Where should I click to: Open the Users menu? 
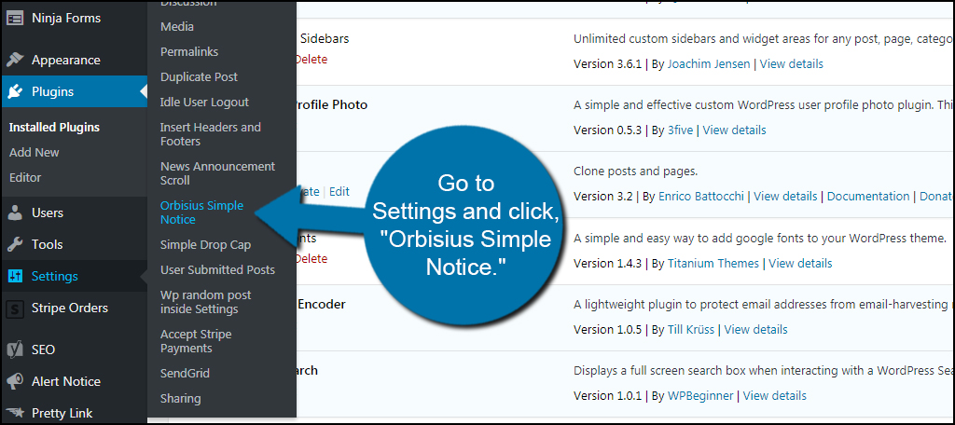48,213
